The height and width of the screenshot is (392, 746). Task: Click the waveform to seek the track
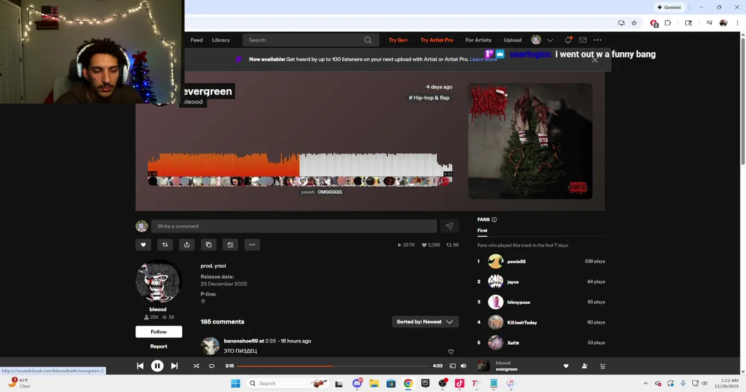point(300,165)
